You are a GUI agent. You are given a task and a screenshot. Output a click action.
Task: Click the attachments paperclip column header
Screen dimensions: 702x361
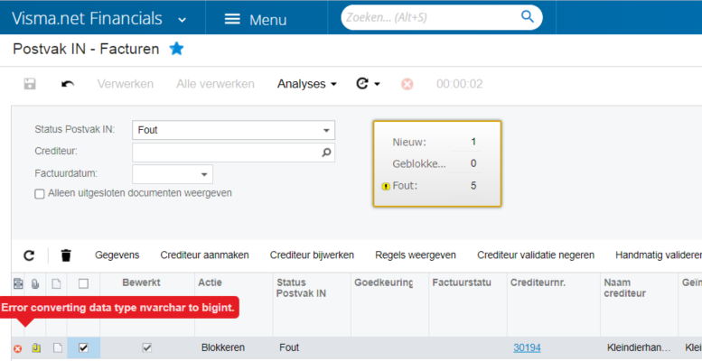(35, 283)
